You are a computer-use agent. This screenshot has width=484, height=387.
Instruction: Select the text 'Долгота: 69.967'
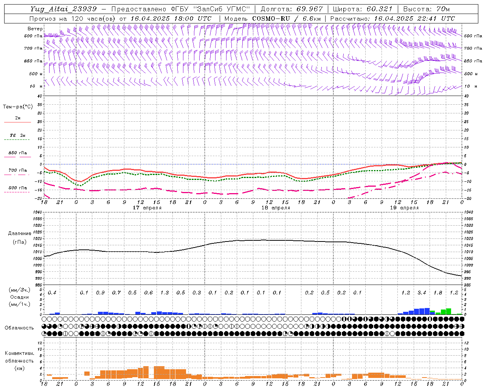[x=292, y=9]
